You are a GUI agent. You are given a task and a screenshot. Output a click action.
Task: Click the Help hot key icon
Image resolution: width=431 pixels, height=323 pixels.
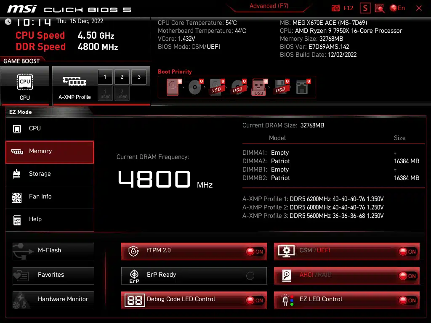pos(17,220)
